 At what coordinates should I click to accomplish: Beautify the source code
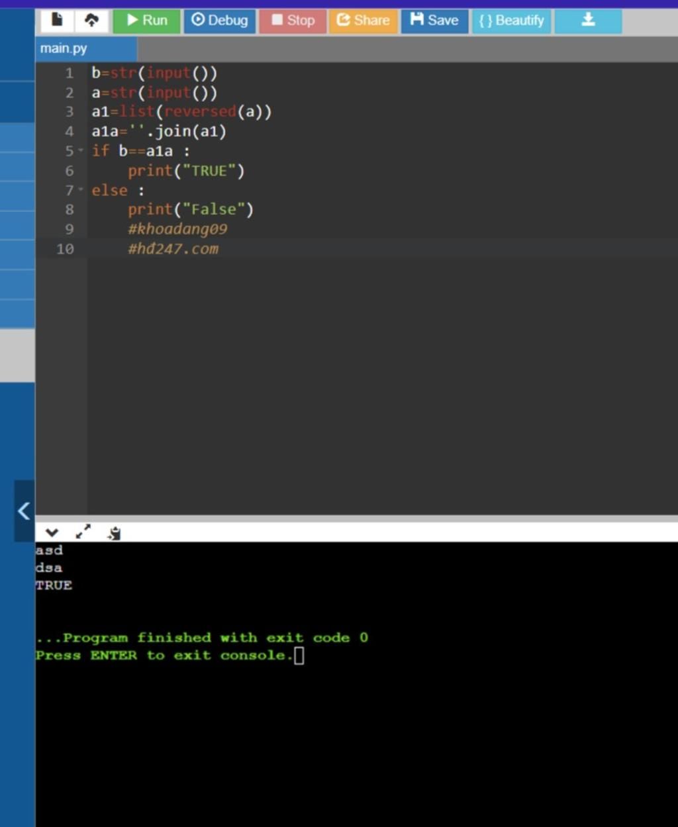(x=511, y=21)
